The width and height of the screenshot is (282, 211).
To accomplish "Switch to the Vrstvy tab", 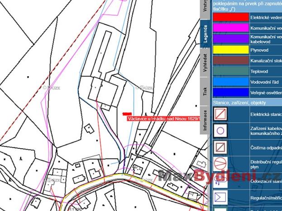I will [x=206, y=9].
